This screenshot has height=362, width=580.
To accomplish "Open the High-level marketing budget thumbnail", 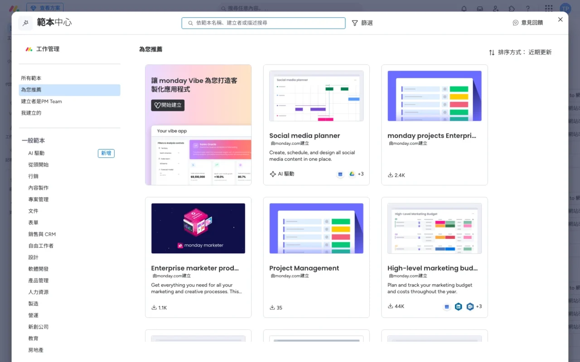I will (x=435, y=229).
